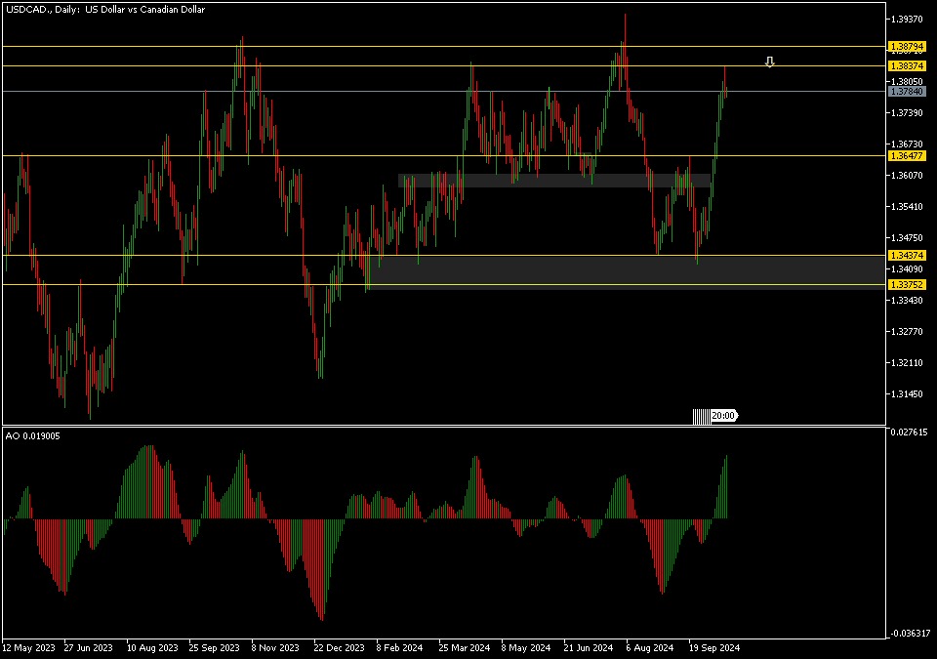
Task: Click the 1.33430 price scale value
Action: (907, 300)
